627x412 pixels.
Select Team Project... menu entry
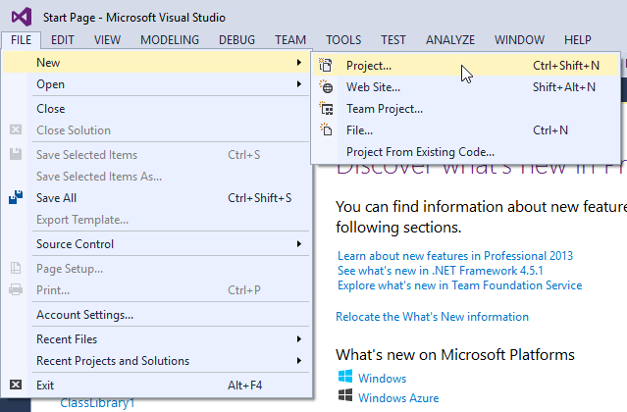[466, 108]
